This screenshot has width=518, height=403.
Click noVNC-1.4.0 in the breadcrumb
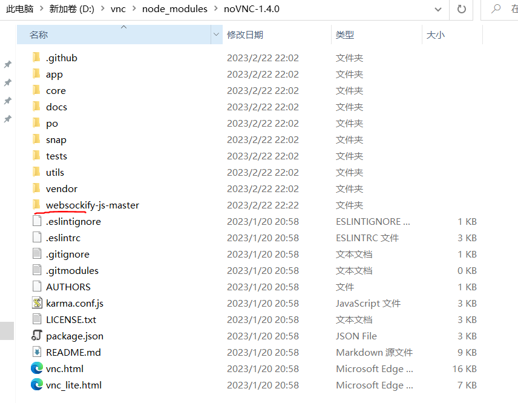click(x=252, y=9)
